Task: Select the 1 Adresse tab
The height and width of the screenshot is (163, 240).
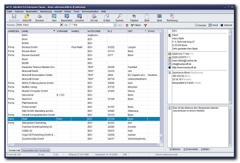Action: click(175, 149)
